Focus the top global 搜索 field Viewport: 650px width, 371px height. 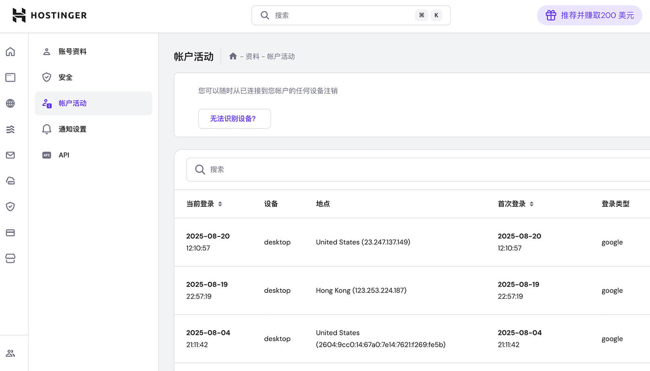click(x=351, y=15)
